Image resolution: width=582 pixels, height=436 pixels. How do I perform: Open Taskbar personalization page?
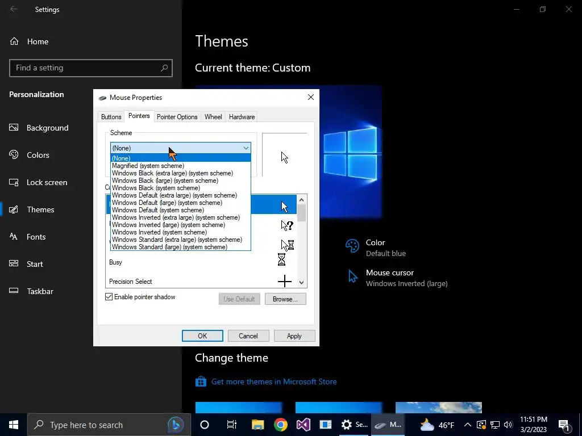click(x=32, y=291)
